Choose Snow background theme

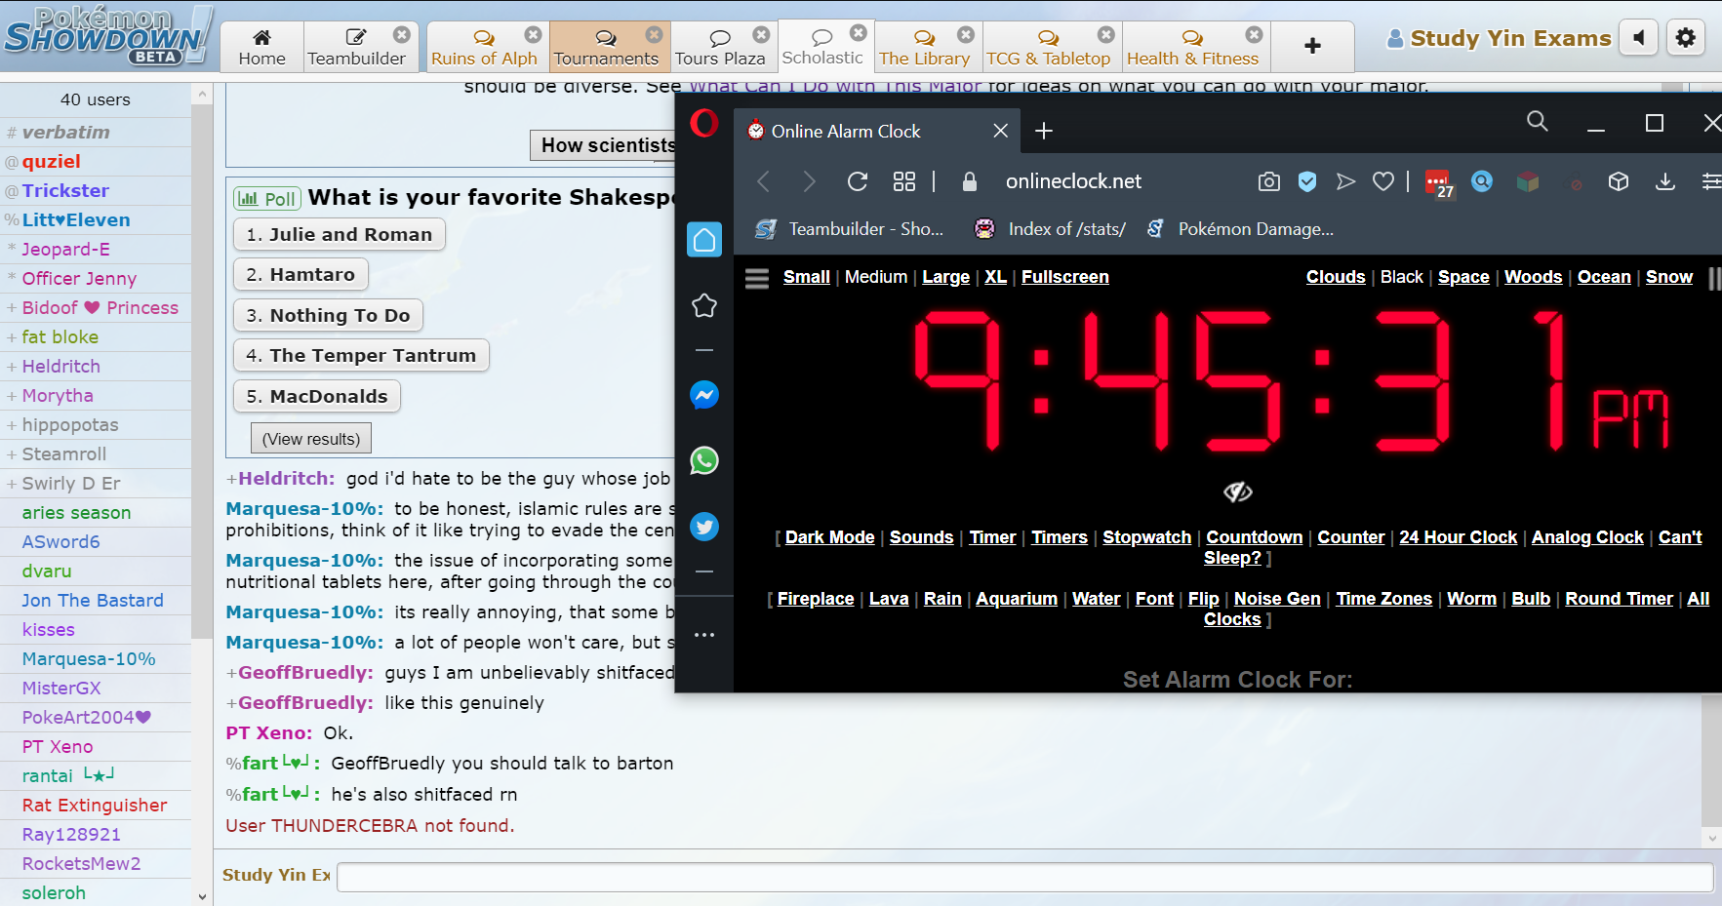point(1668,277)
